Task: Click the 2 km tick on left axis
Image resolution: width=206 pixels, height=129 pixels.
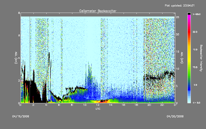Action: tap(19, 80)
